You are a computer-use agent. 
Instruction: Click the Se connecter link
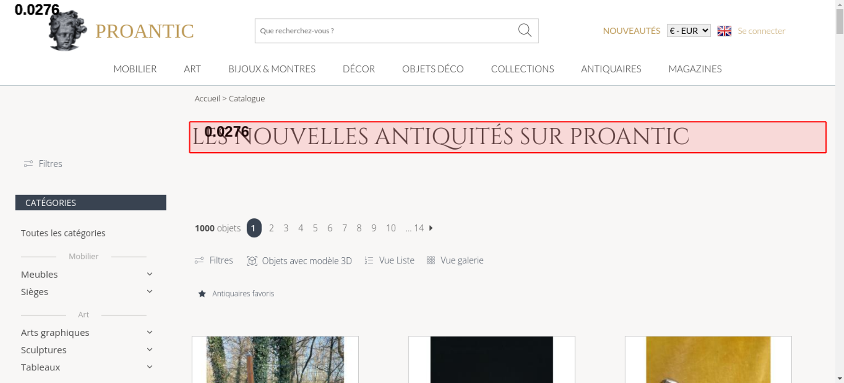761,31
